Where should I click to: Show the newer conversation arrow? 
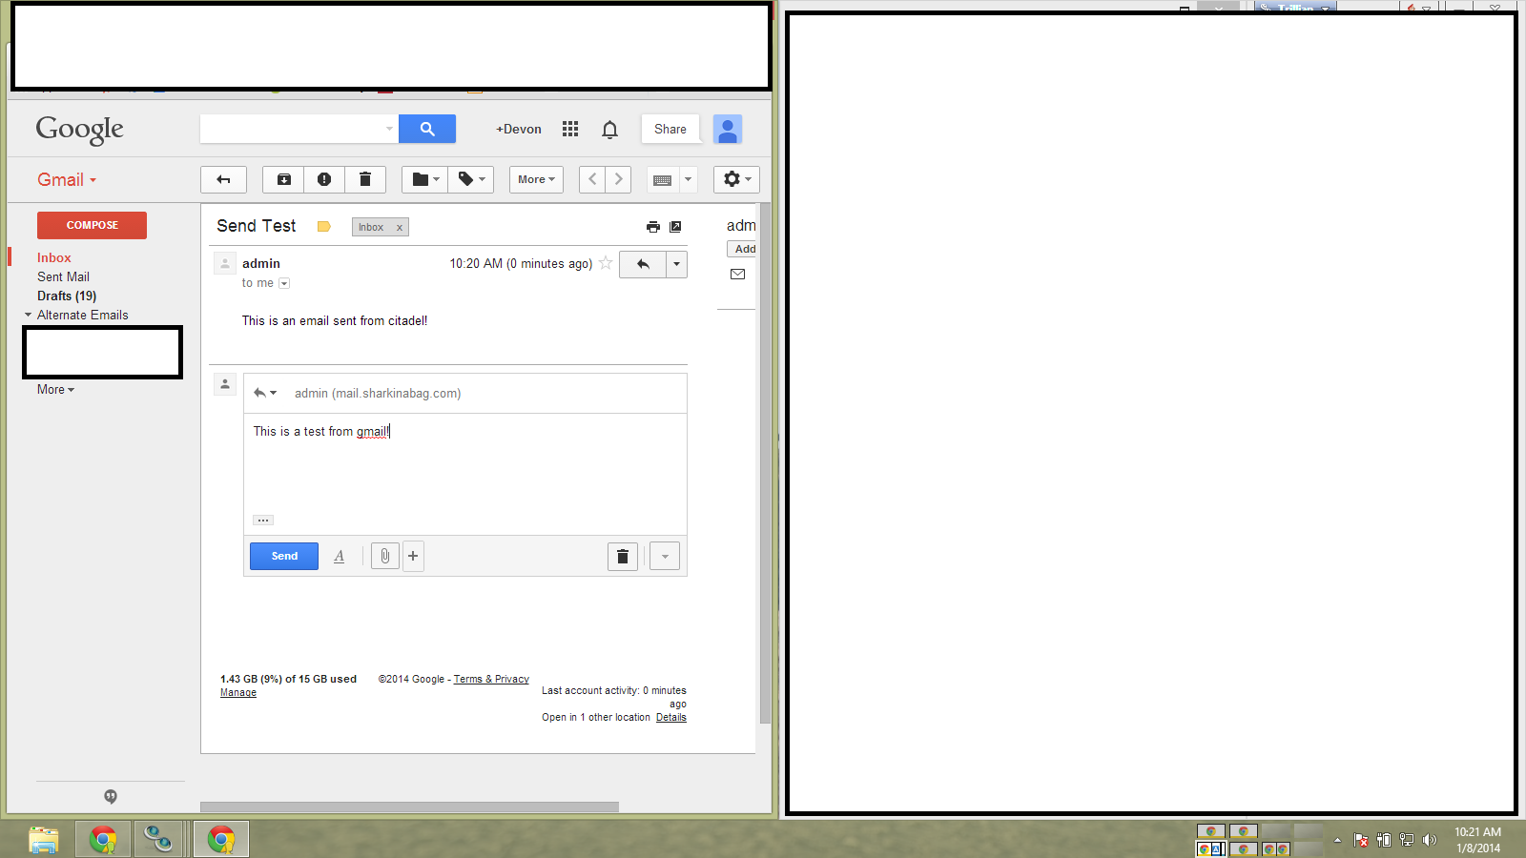(x=592, y=179)
